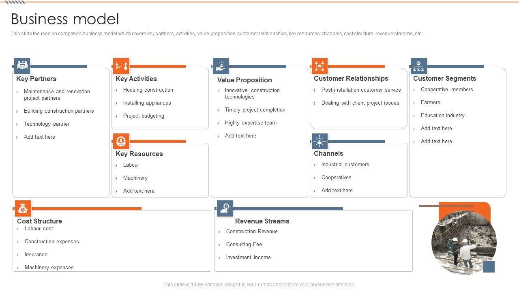This screenshot has width=519, height=292.
Task: Click the Key Partners meeting icon
Action: (22, 66)
